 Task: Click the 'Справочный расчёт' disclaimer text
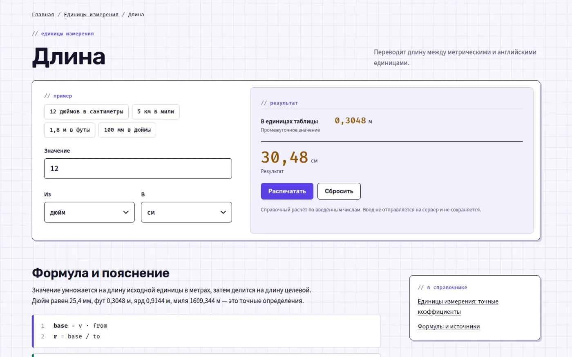point(371,210)
